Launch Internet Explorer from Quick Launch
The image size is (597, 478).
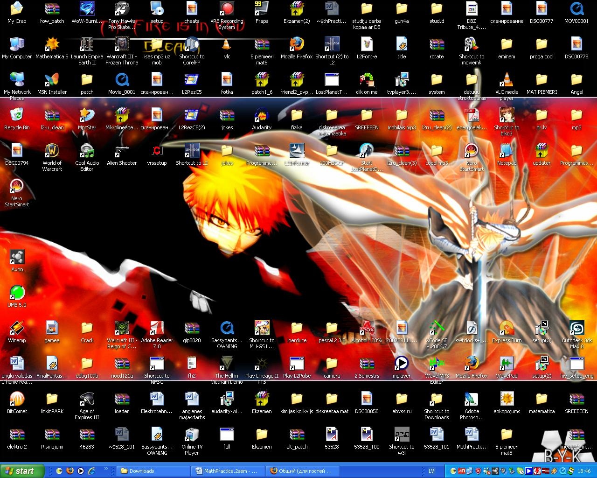pyautogui.click(x=92, y=471)
